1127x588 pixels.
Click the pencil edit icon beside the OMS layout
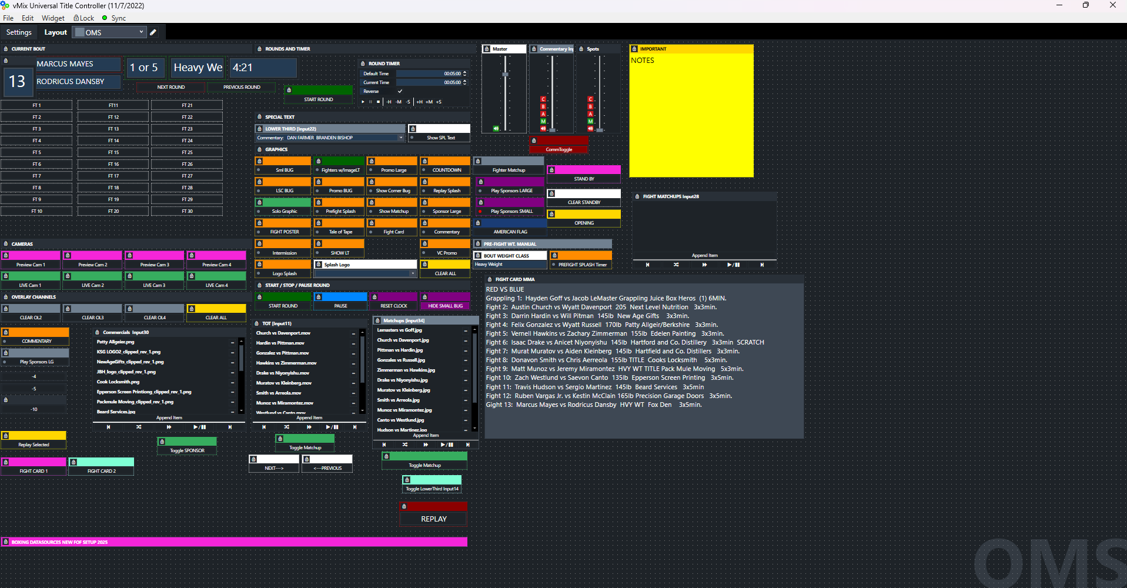coord(153,32)
